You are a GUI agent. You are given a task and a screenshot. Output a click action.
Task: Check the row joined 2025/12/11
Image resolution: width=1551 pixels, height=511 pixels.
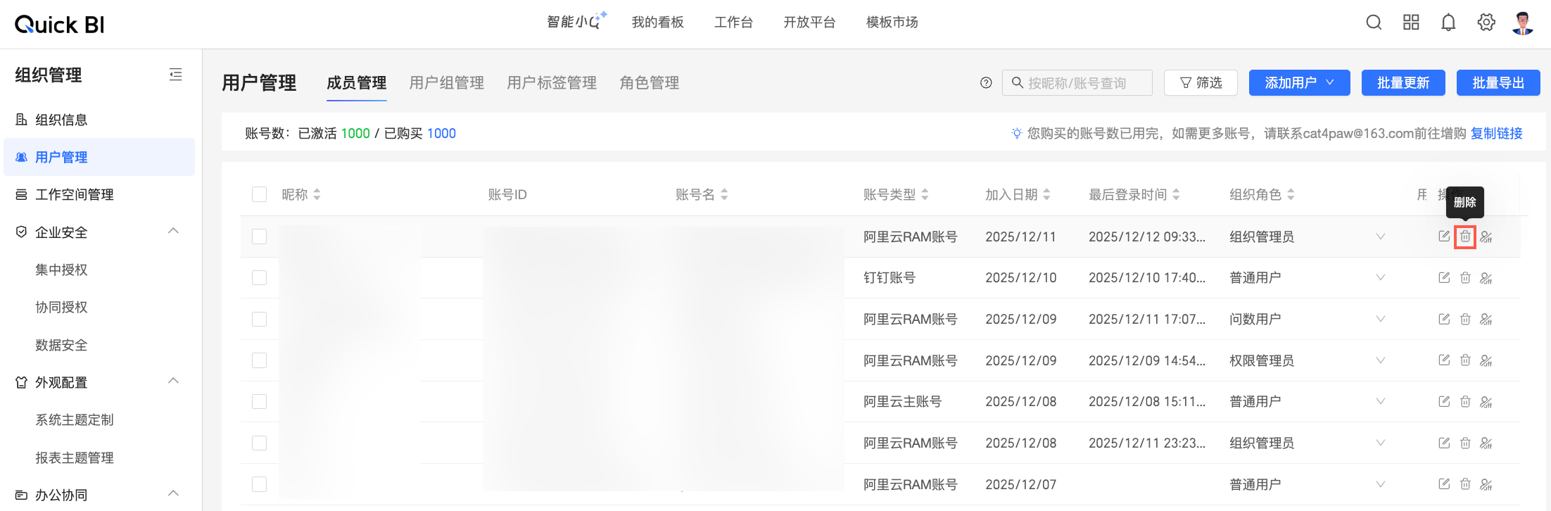(260, 236)
